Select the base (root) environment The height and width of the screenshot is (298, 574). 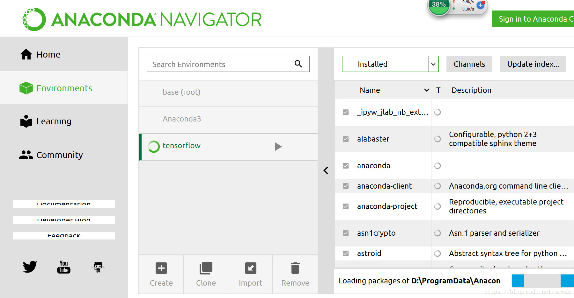pyautogui.click(x=228, y=94)
